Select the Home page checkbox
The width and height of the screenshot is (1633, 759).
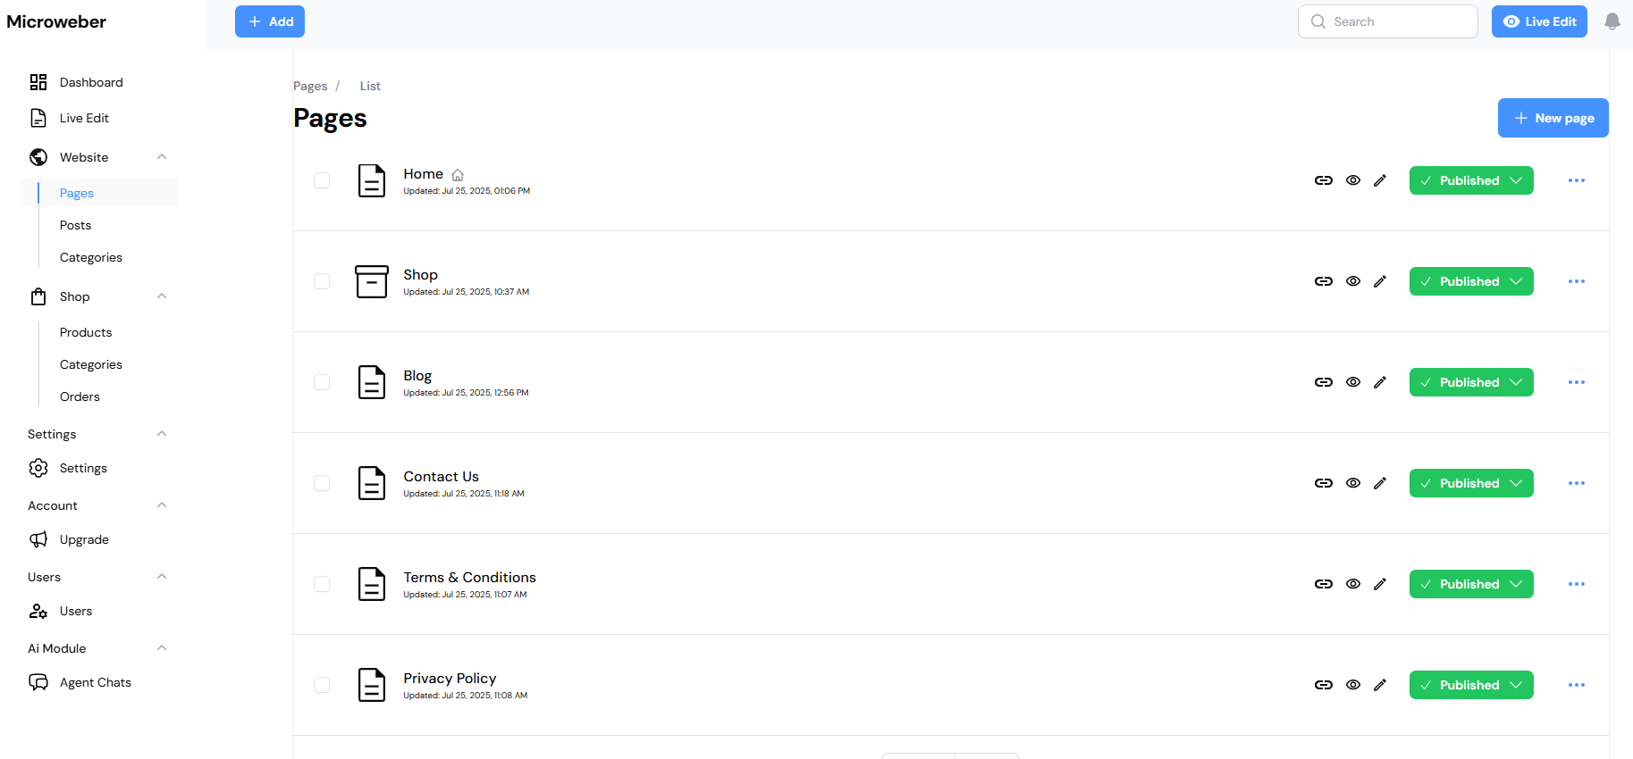(x=322, y=180)
